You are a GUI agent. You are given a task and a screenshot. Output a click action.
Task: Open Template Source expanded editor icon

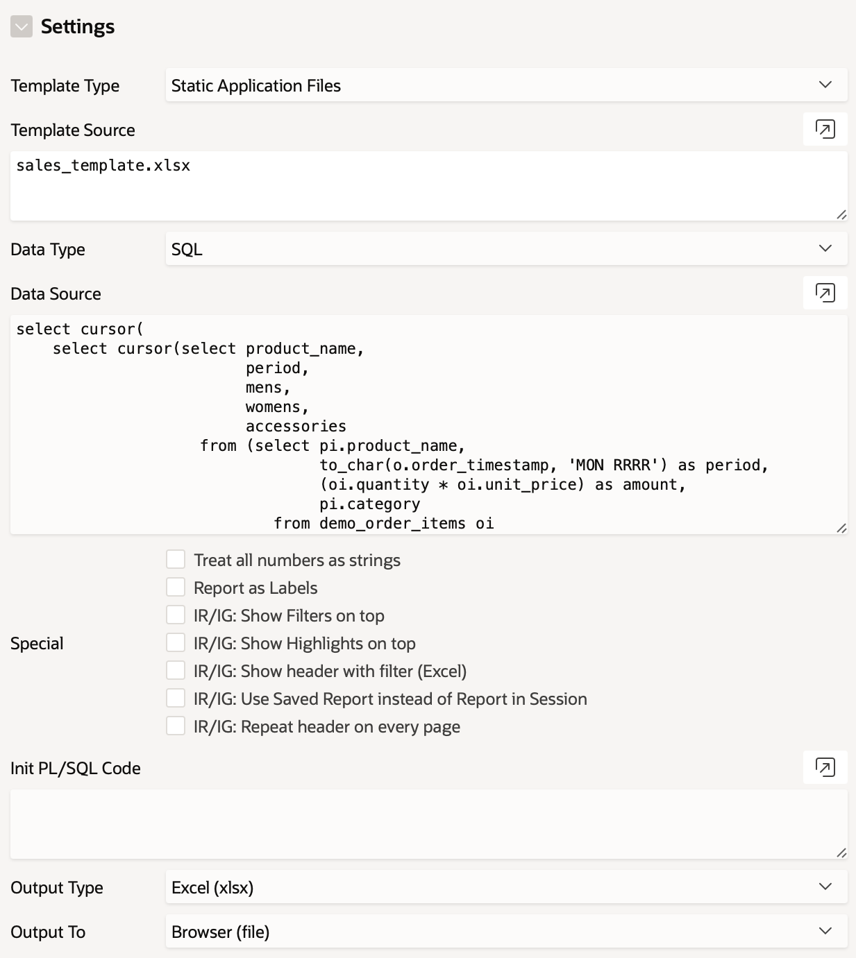(825, 129)
